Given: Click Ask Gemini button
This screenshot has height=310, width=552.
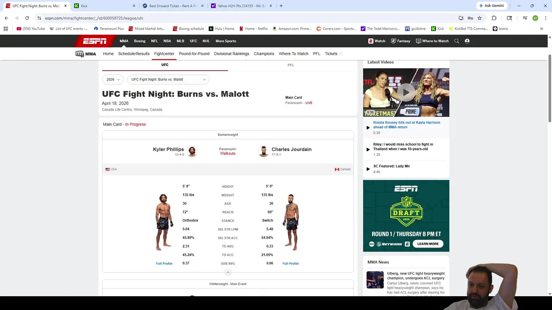Looking at the screenshot, I should tap(491, 6).
